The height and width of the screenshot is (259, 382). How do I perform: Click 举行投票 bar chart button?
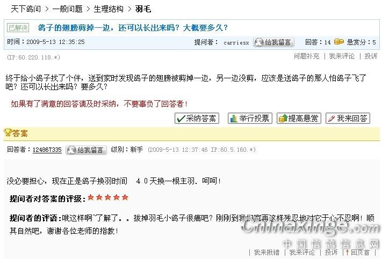pos(250,118)
